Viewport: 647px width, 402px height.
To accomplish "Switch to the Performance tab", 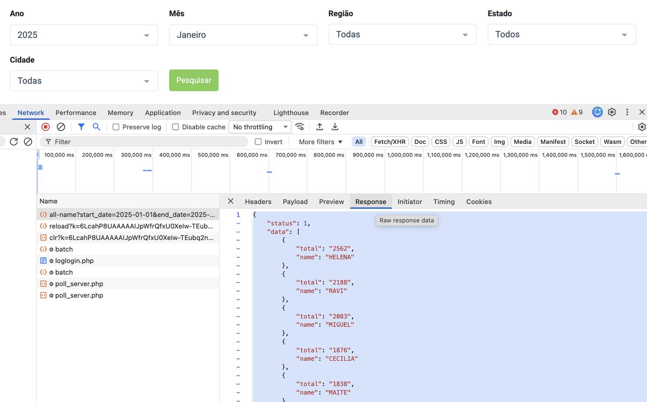I will (x=75, y=113).
